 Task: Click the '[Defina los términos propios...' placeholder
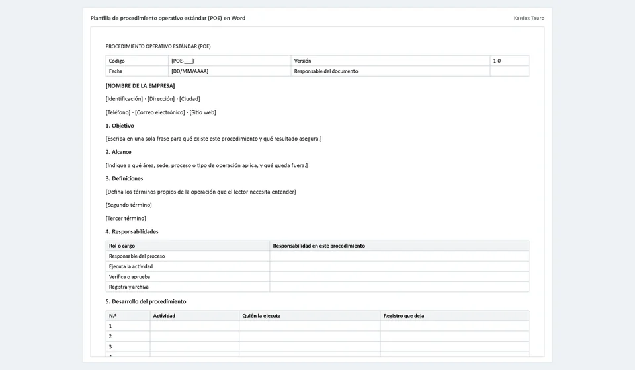pyautogui.click(x=200, y=192)
